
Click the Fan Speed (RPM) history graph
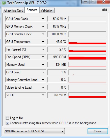(87, 57)
